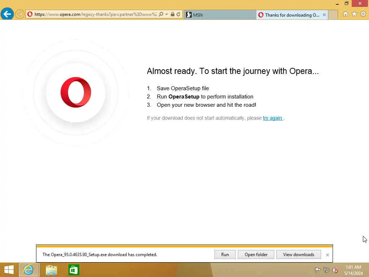Open Favorites star icon

point(355,14)
